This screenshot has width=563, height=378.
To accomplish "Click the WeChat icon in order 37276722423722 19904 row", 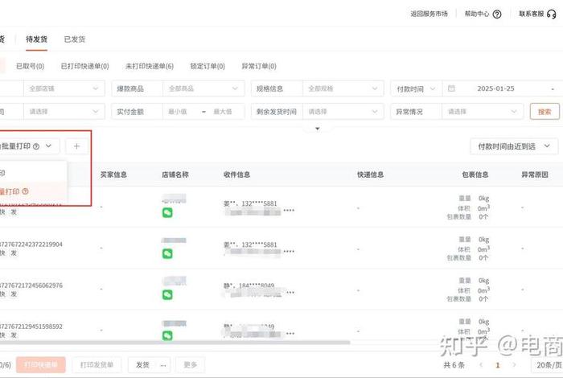I will [x=167, y=253].
